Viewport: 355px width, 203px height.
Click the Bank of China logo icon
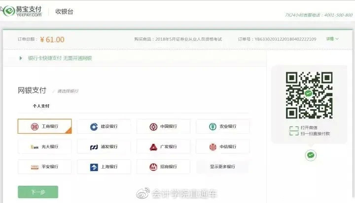point(153,127)
